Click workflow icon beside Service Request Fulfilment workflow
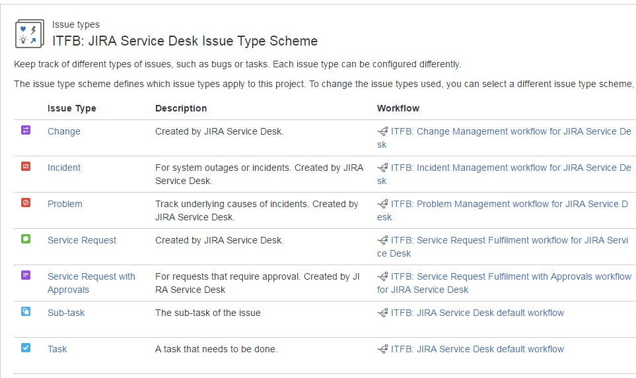Viewport: 636px width, 378px height. (x=382, y=240)
